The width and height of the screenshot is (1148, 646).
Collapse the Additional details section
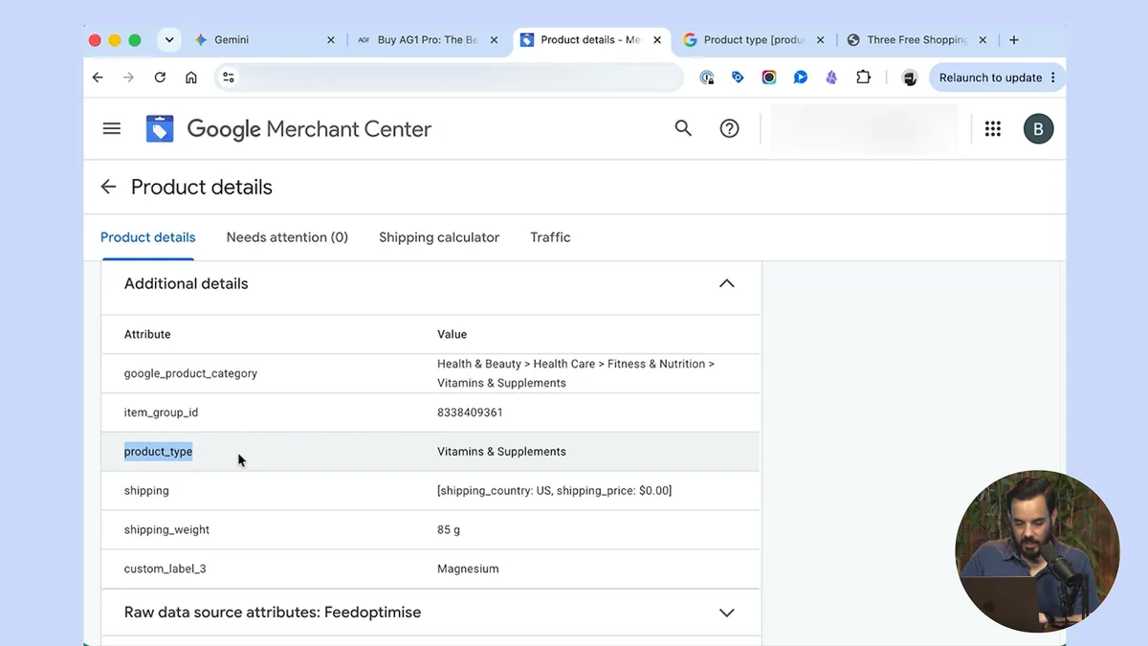pyautogui.click(x=727, y=283)
